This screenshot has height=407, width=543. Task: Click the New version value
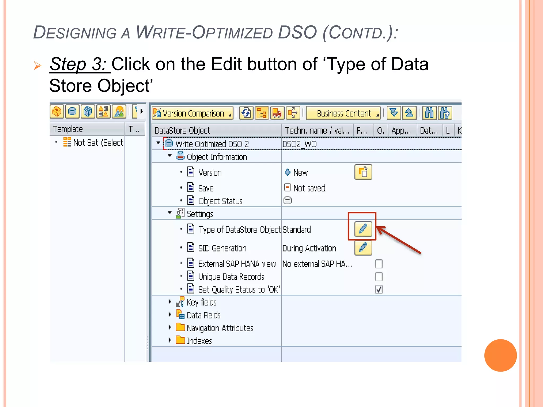pyautogui.click(x=300, y=173)
